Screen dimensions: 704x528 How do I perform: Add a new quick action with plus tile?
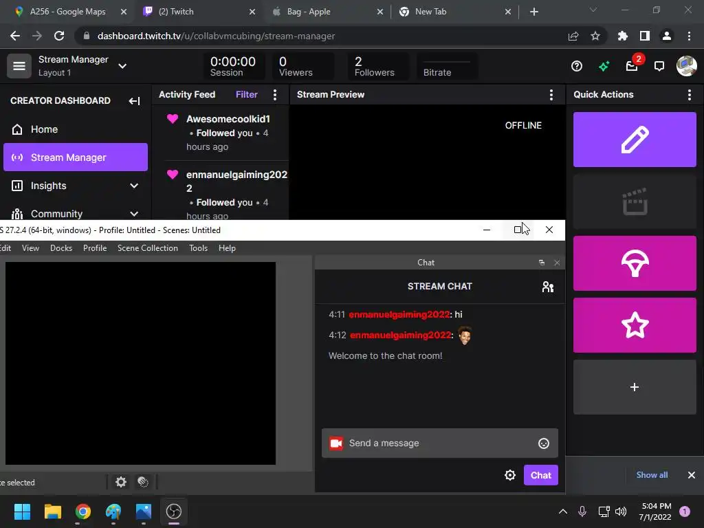pyautogui.click(x=635, y=387)
